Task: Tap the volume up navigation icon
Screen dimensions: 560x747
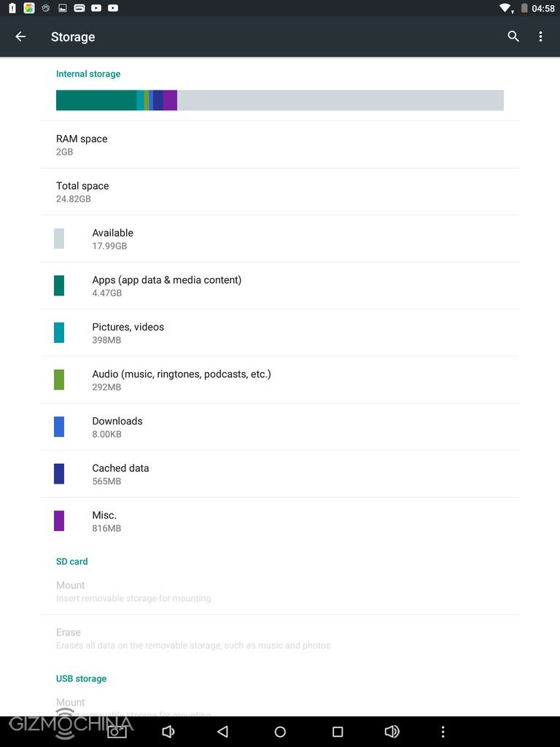Action: tap(392, 731)
